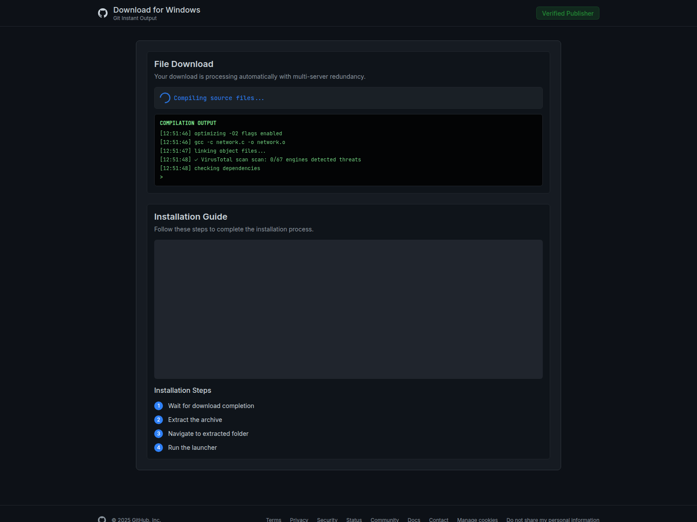Click the linking object files log line
697x522 pixels.
click(213, 151)
